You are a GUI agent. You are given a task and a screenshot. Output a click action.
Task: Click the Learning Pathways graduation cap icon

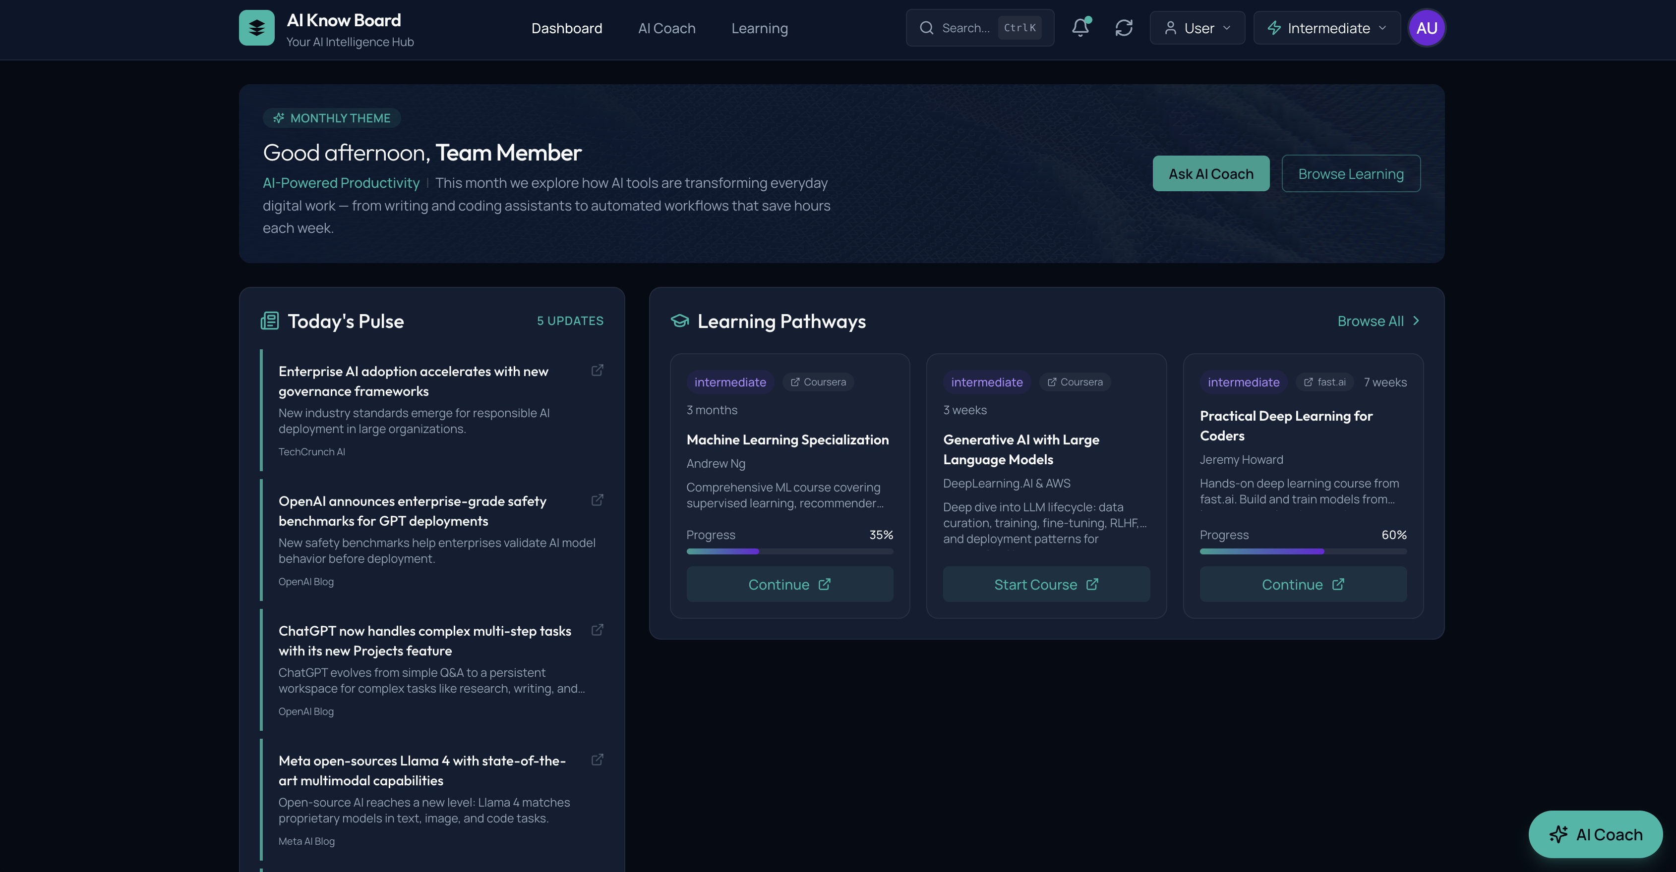[x=679, y=321]
